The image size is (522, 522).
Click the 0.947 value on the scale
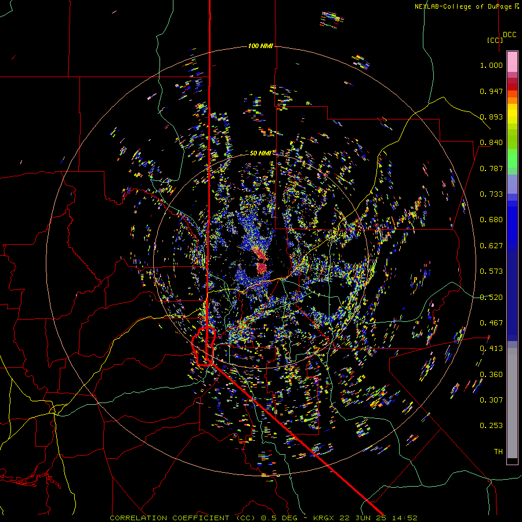[x=491, y=91]
